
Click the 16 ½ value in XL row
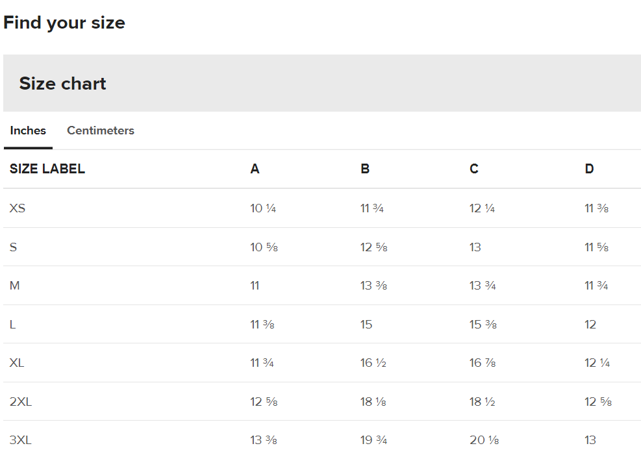pos(373,362)
